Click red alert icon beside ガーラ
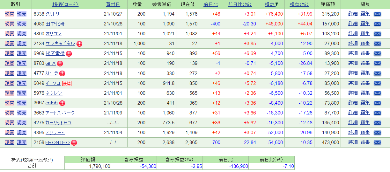Screen dimensions: 390x172 pos(62,73)
